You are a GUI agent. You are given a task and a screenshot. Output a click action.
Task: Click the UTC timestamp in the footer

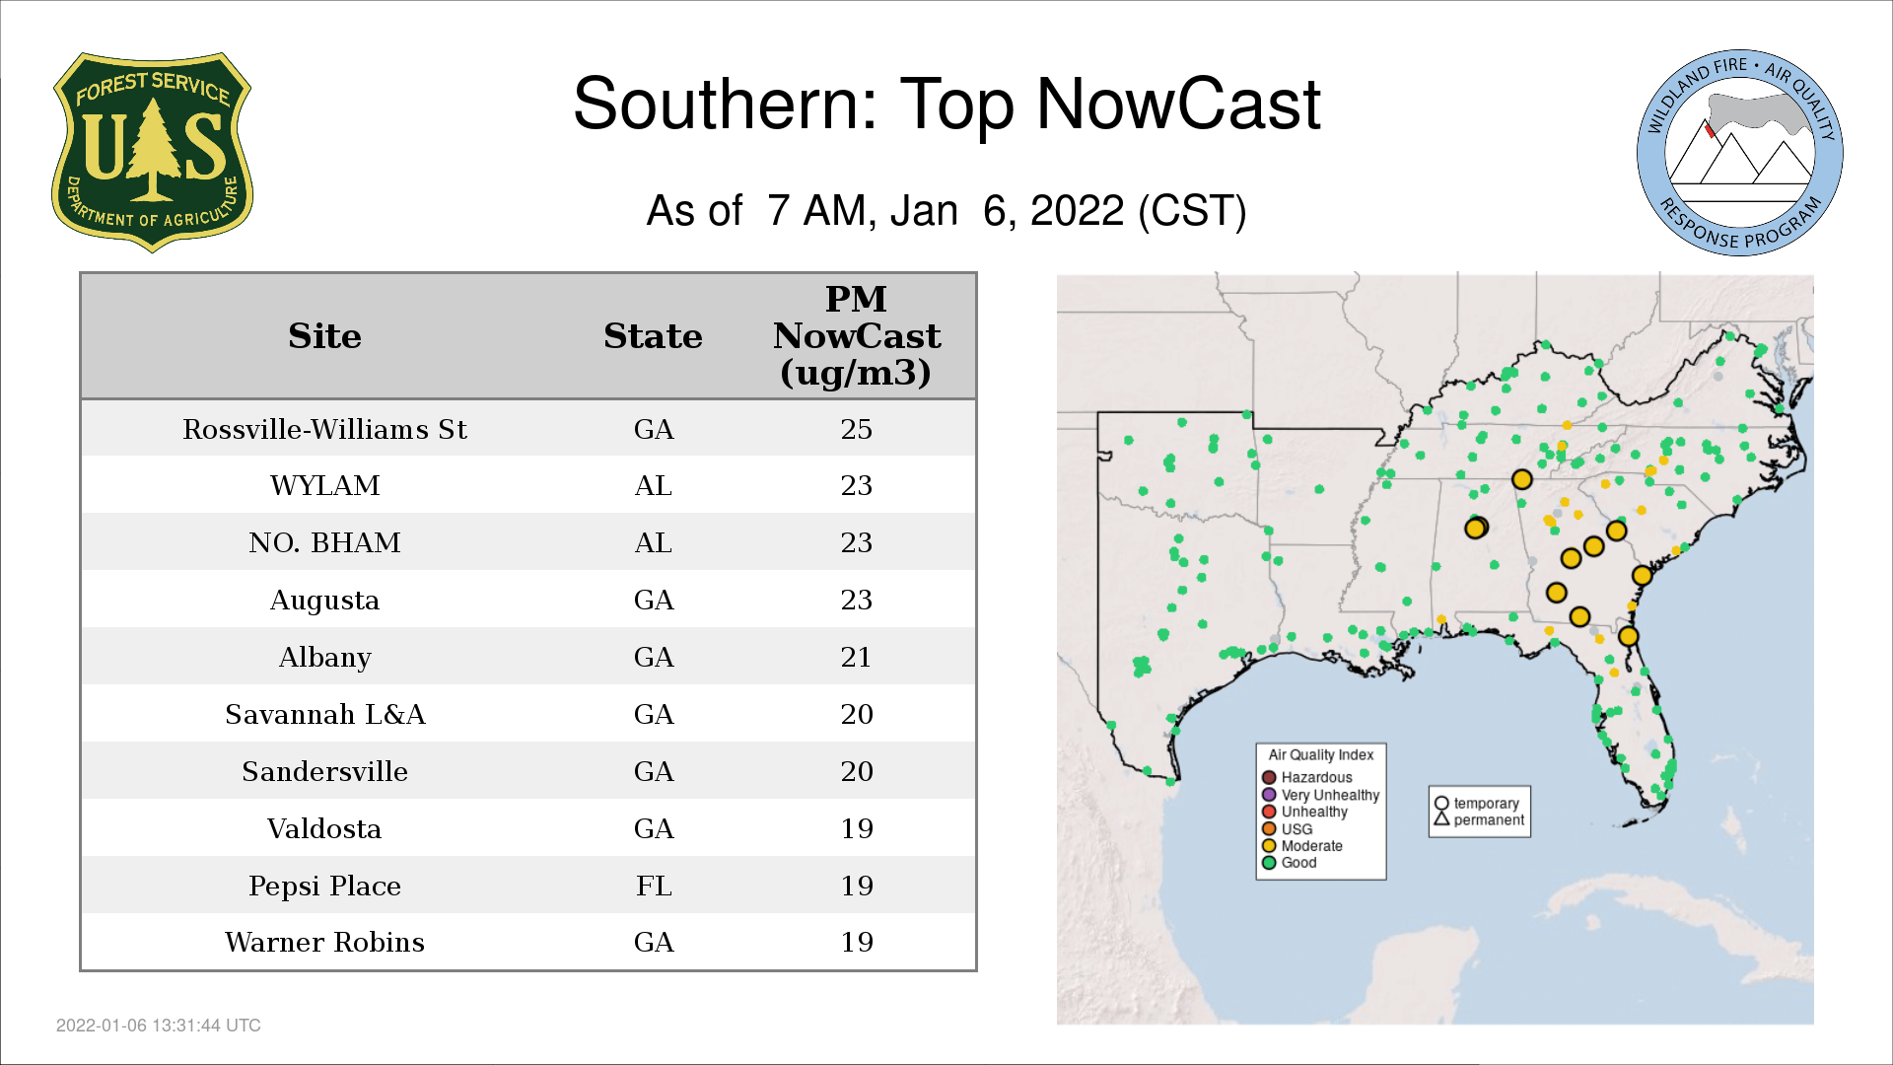pyautogui.click(x=159, y=1026)
